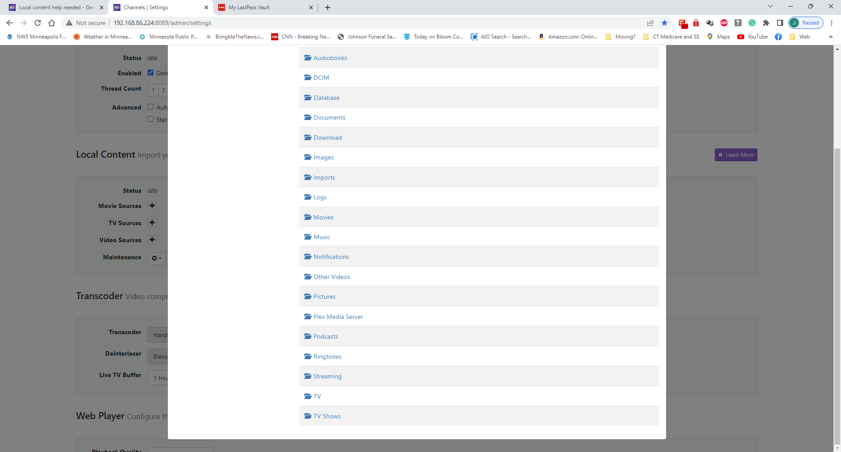Toggle the first Advanced checkbox
This screenshot has width=841, height=452.
tap(151, 107)
